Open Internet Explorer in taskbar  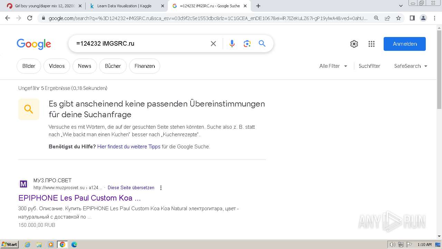pos(28,245)
